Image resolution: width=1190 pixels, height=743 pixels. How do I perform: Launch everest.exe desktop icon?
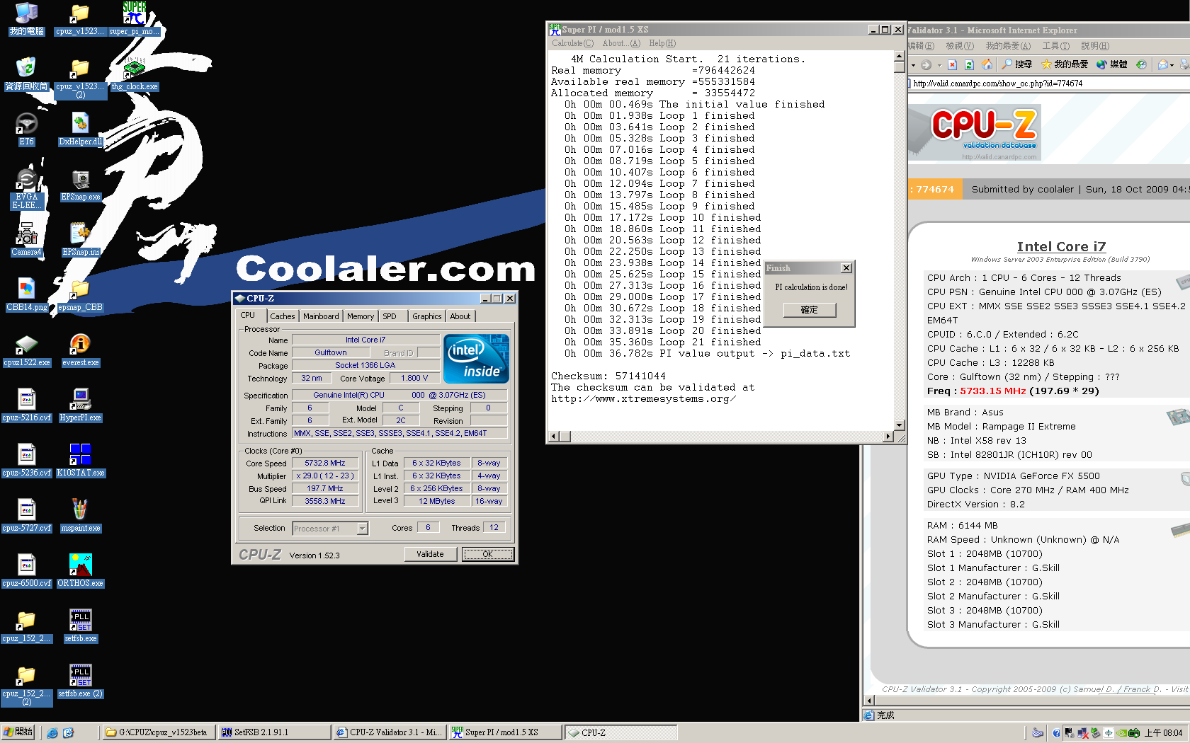coord(80,350)
